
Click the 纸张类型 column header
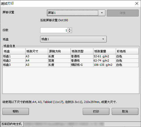tap(82, 51)
